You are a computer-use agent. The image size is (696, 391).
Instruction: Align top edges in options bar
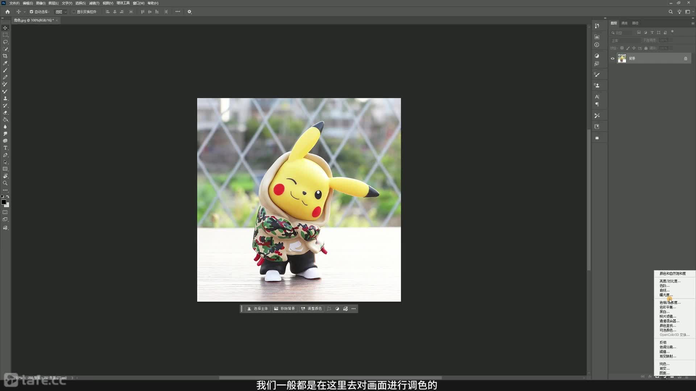tap(142, 12)
